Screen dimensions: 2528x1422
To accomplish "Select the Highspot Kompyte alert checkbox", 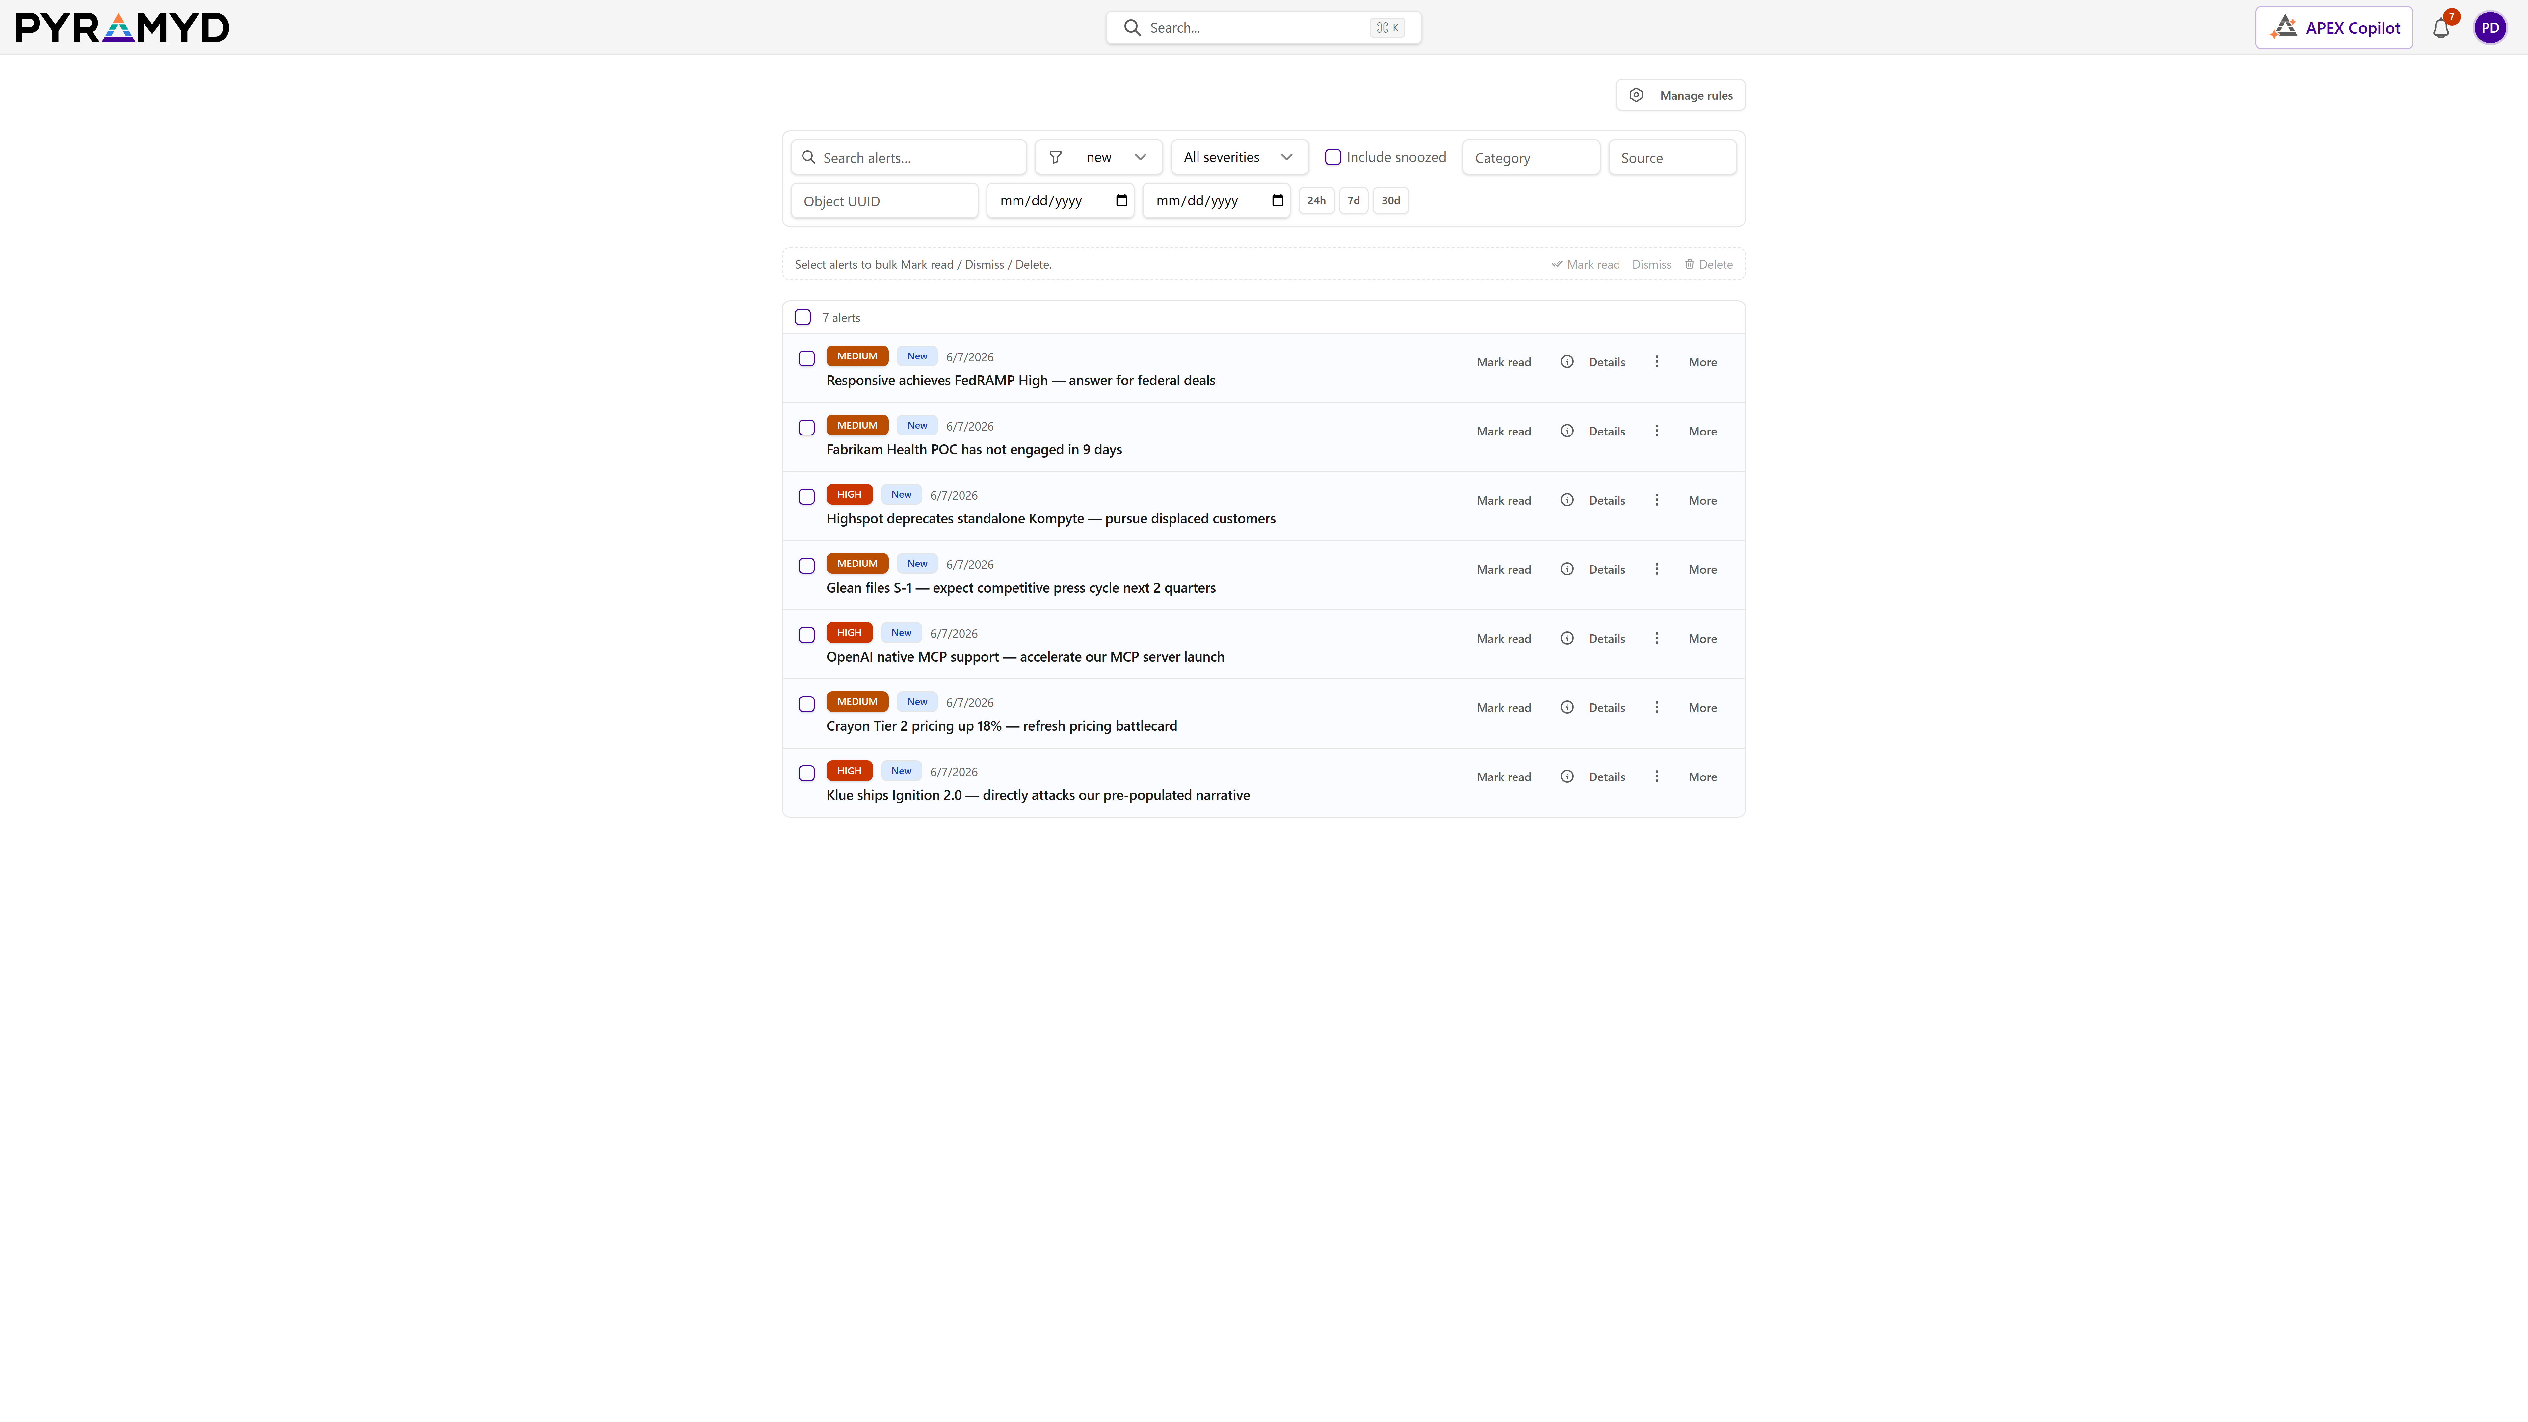I will pyautogui.click(x=807, y=497).
